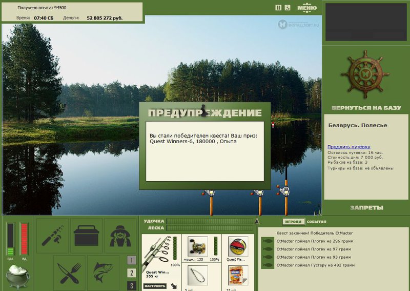Viewport: 410px width, 291px height.
Task: Click fish icon beside Плотву 93 грамм
Action: [x=267, y=257]
